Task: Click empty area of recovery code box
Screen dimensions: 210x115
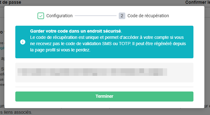Action: coord(180,73)
